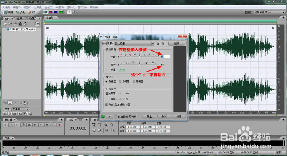Uncheck 使用适当的默认设置 checkbox
287x156 pixels.
tap(106, 105)
